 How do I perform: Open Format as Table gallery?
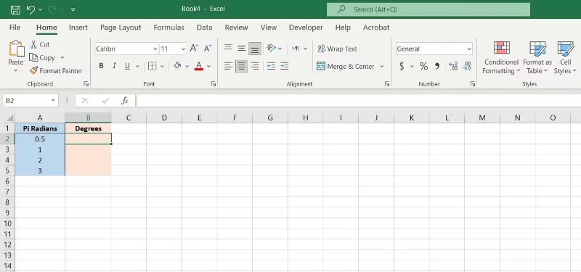[537, 58]
